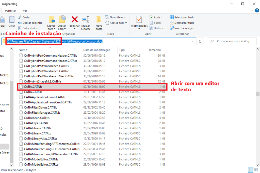260x173 pixels.
Task: Select the CATIA.CATNls file
Action: point(33,86)
